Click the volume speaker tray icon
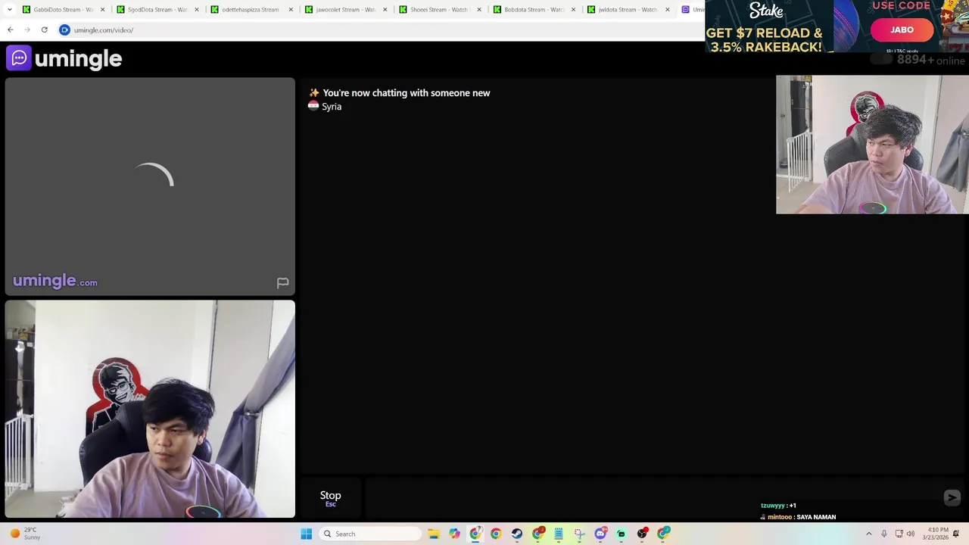The width and height of the screenshot is (969, 545). (x=910, y=534)
